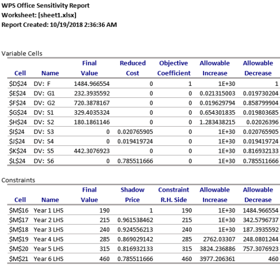Image resolution: width=280 pixels, height=273 pixels.
Task: Select shadow price 0.869029142
Action: pos(135,240)
